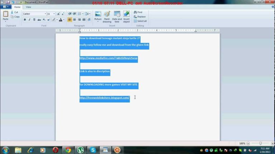Image resolution: width=275 pixels, height=154 pixels.
Task: Switch to the View tab
Action: coord(28,7)
